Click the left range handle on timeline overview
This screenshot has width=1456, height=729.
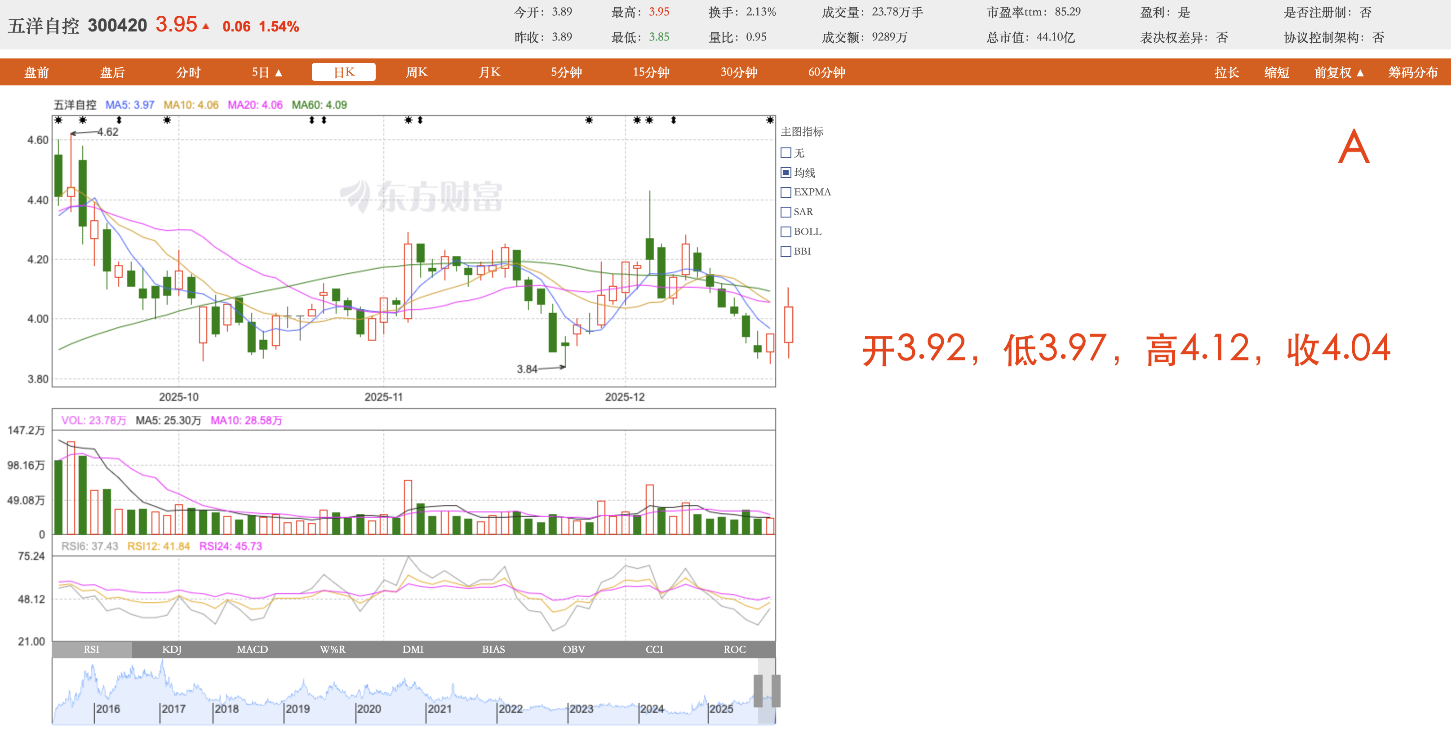point(758,690)
